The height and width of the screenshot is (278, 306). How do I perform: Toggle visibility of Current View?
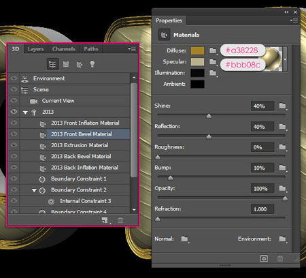pos(14,100)
